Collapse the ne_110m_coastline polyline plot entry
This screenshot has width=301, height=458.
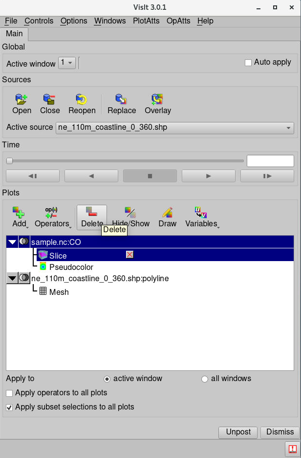pos(12,278)
